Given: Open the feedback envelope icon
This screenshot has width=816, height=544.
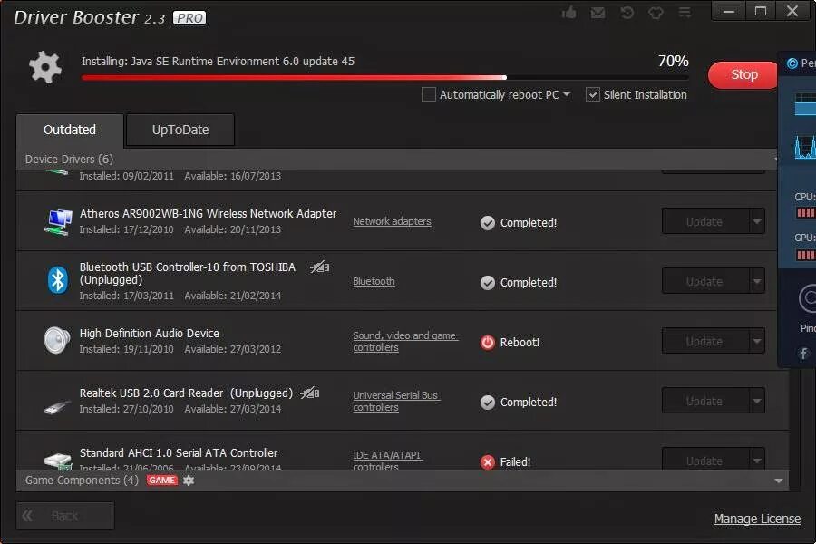Looking at the screenshot, I should pyautogui.click(x=598, y=12).
